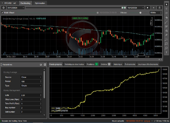Click the +901.76 € profit badge
Viewport: 170px width, 123px height.
[80, 18]
